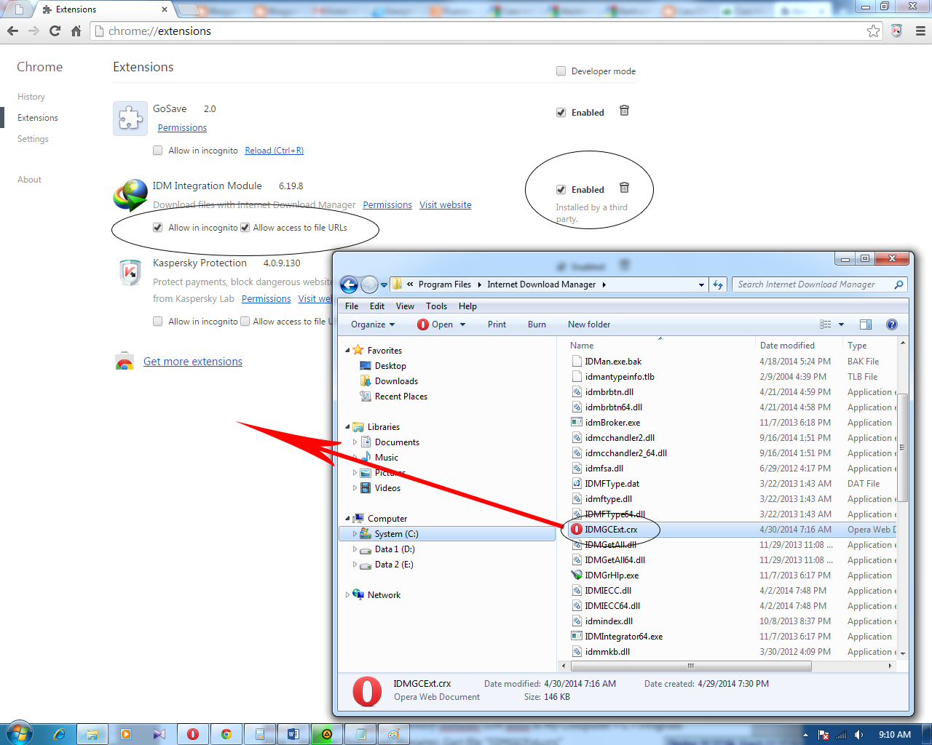Viewport: 932px width, 745px height.
Task: Open History in Chrome sidebar
Action: 31,97
